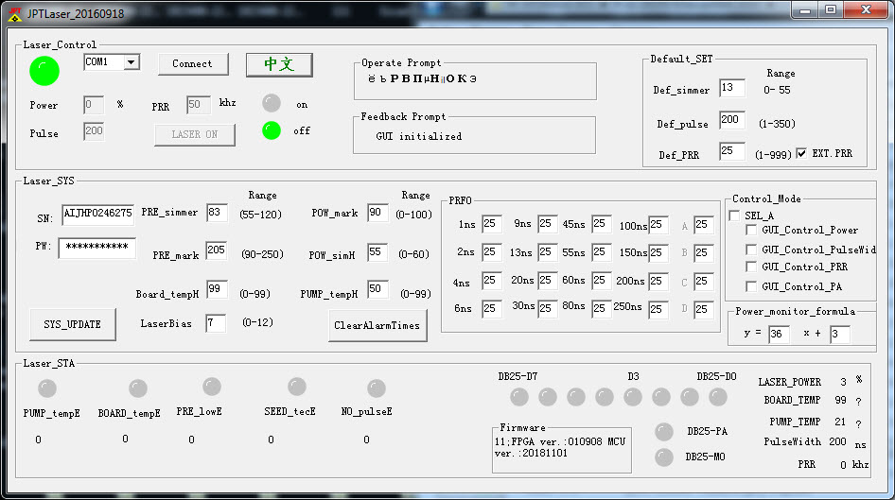The height and width of the screenshot is (500, 895).
Task: Enable GUI_Control_PulseWid checkbox
Action: click(752, 250)
